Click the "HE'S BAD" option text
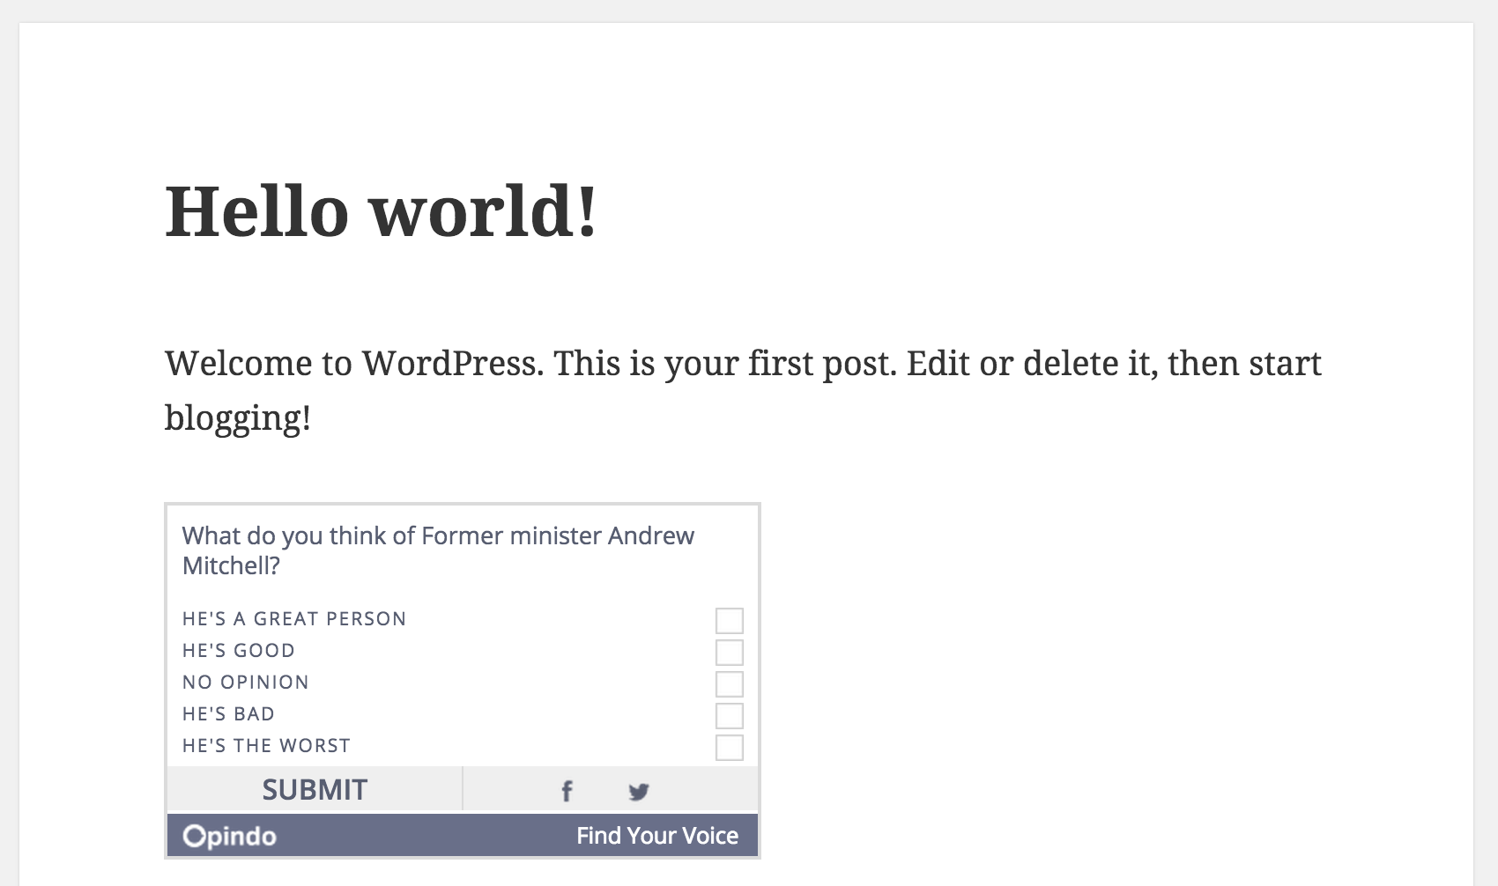 click(228, 714)
